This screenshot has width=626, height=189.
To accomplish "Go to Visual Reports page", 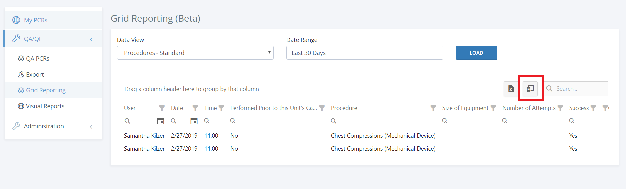I will [x=45, y=106].
